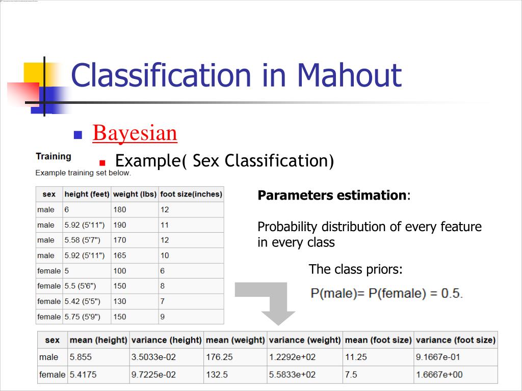Click 'height (feet)' column header

(87, 194)
